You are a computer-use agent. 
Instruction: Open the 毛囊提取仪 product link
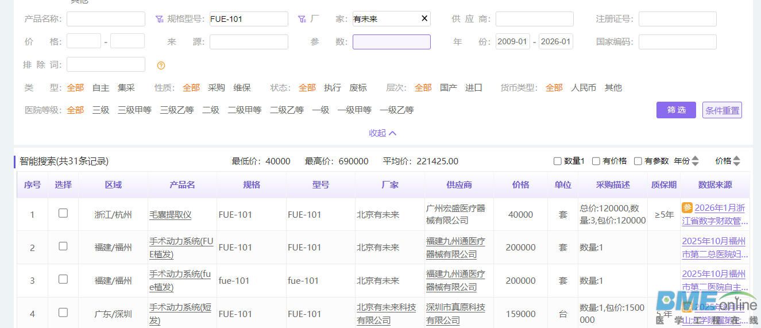point(170,215)
